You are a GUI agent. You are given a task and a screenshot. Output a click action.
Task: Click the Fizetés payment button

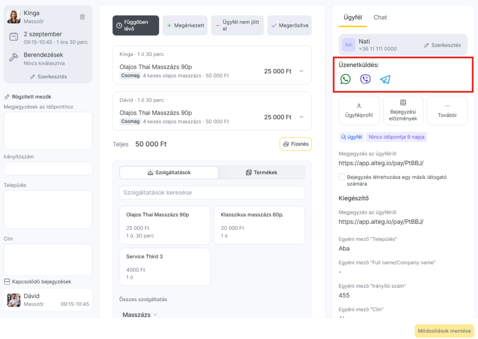click(295, 144)
